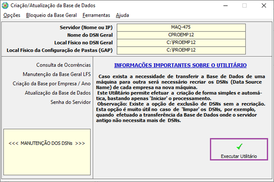Minimize the window

(x=225, y=6)
